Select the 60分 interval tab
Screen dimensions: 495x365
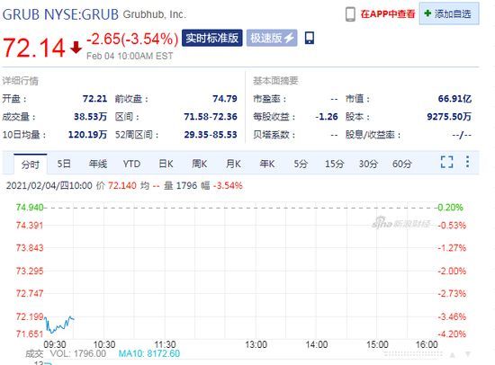(402, 164)
